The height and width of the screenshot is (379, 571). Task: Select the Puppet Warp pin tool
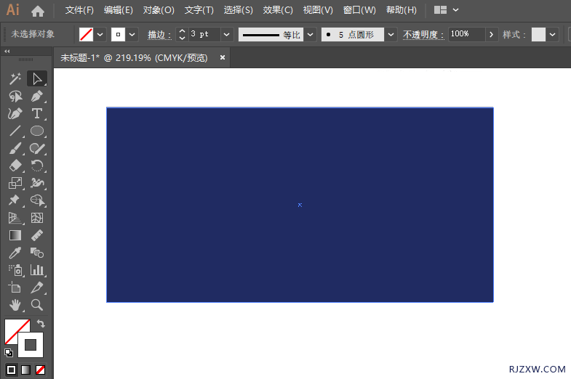point(15,200)
